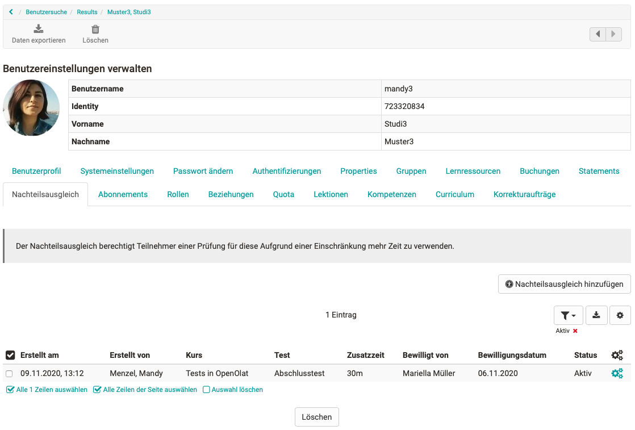Open the Benutzerprofil tab
The width and height of the screenshot is (635, 430).
[x=36, y=171]
